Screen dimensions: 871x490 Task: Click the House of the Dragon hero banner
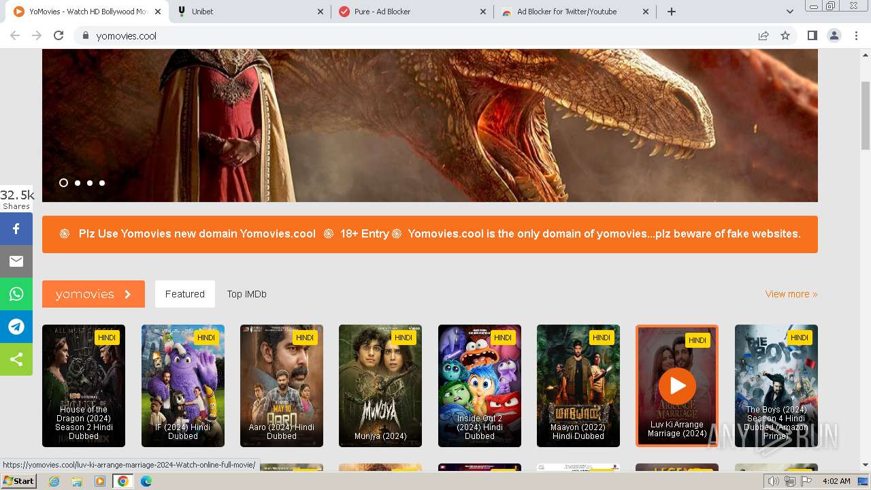click(x=430, y=125)
